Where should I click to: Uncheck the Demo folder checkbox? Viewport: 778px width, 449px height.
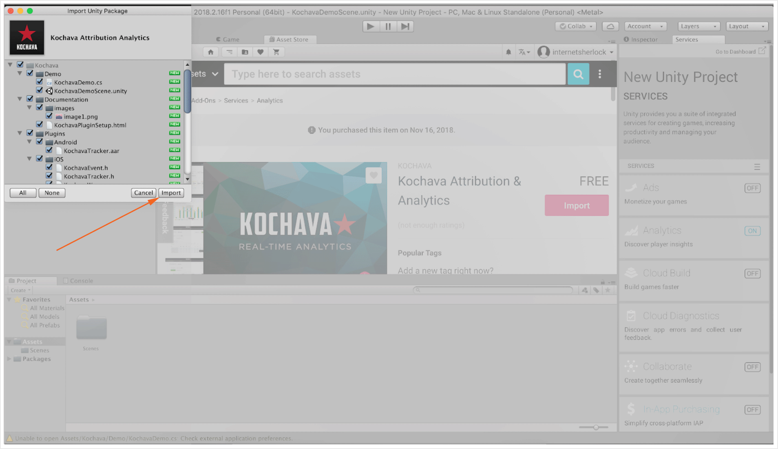pos(30,73)
